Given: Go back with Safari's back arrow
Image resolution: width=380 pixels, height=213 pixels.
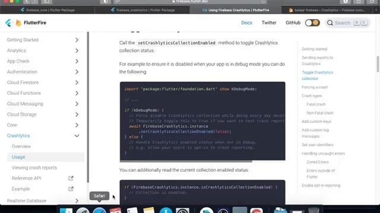Looking at the screenshot, I should [x=27, y=1].
